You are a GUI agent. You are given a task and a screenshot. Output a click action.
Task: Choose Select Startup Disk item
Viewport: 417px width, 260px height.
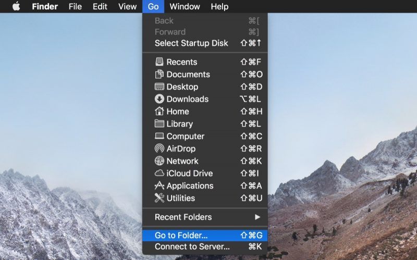(191, 43)
